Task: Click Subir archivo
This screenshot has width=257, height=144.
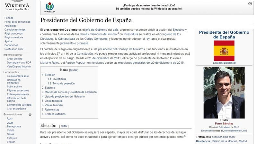Action: tap(14, 86)
